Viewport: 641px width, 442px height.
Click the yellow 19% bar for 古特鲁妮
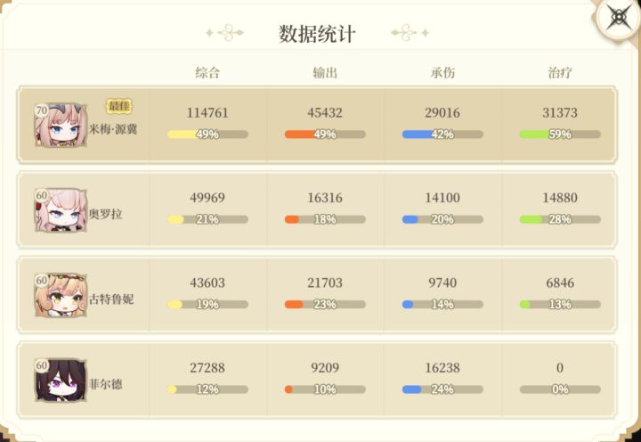(207, 305)
